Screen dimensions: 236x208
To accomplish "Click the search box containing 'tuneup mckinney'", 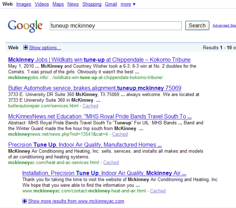I will [116, 26].
